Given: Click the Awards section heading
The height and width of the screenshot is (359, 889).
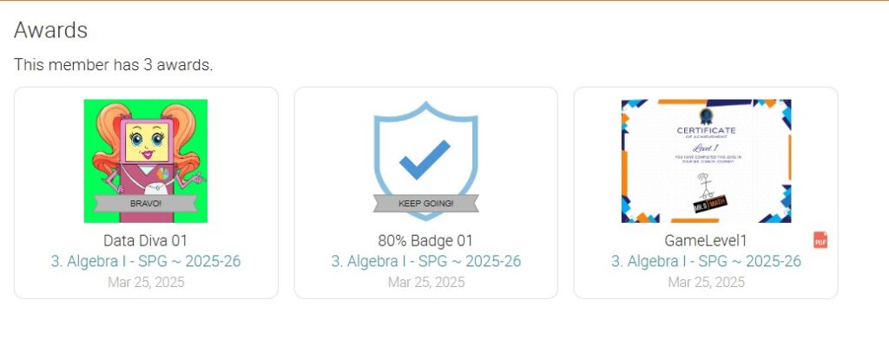Looking at the screenshot, I should tap(50, 30).
